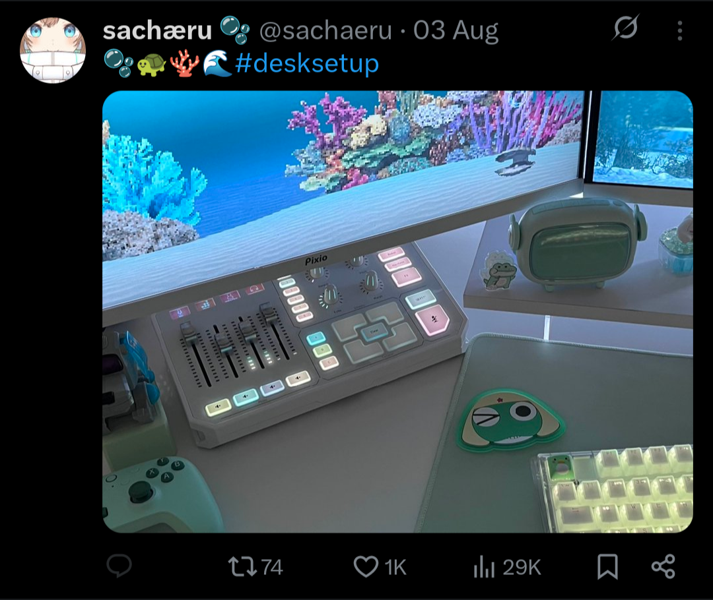
Task: Open the share menu icon
Action: (663, 567)
